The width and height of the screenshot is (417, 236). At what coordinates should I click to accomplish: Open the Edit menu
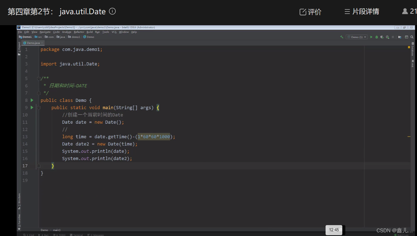26,32
